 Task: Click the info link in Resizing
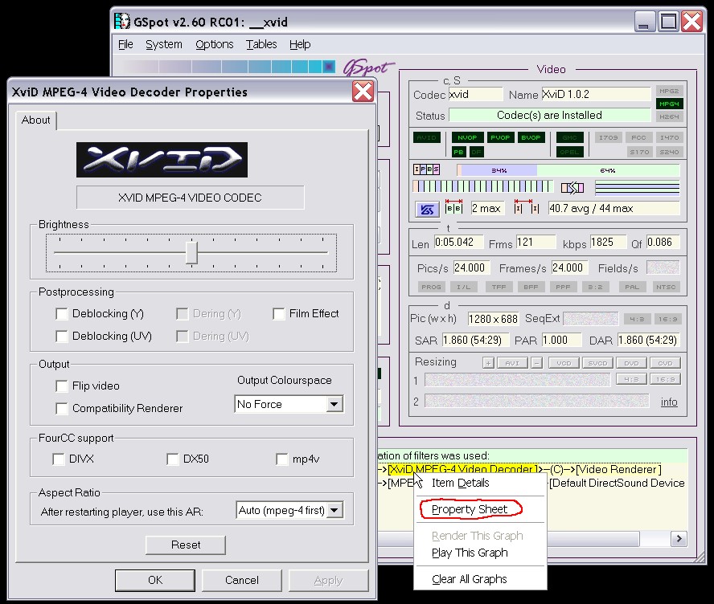669,402
